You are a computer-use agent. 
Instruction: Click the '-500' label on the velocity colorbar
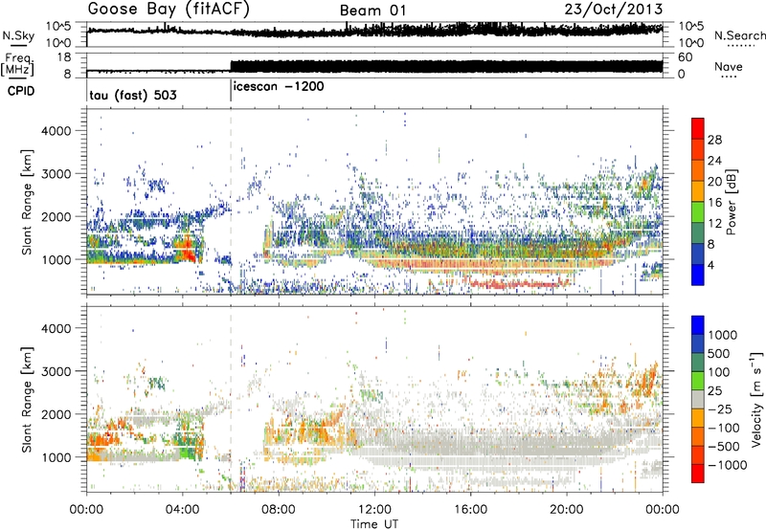tap(724, 447)
